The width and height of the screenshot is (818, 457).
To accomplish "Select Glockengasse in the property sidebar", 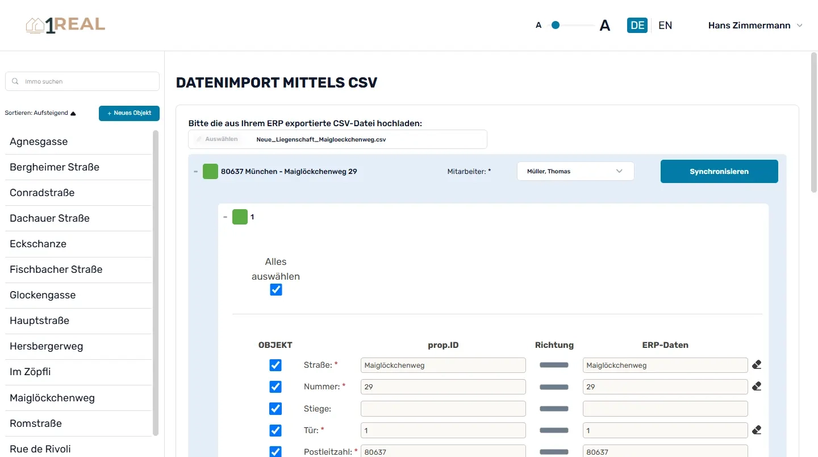I will click(43, 295).
